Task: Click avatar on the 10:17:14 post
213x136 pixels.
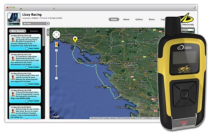Action: click(13, 58)
